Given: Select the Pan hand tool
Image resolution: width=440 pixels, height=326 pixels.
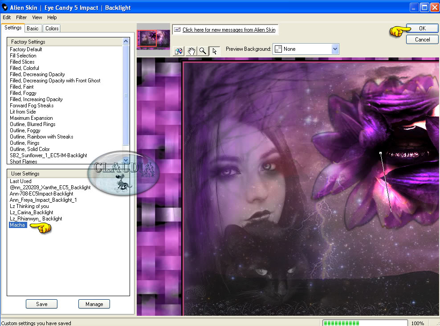Looking at the screenshot, I should click(x=191, y=51).
